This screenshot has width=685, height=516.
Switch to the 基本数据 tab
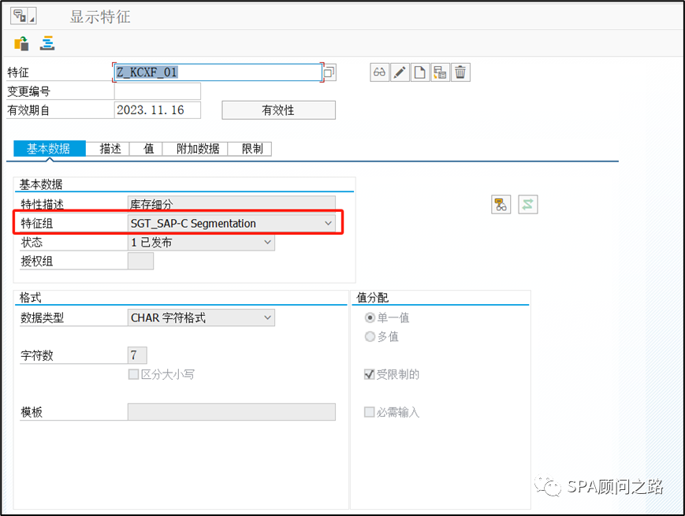pyautogui.click(x=50, y=149)
